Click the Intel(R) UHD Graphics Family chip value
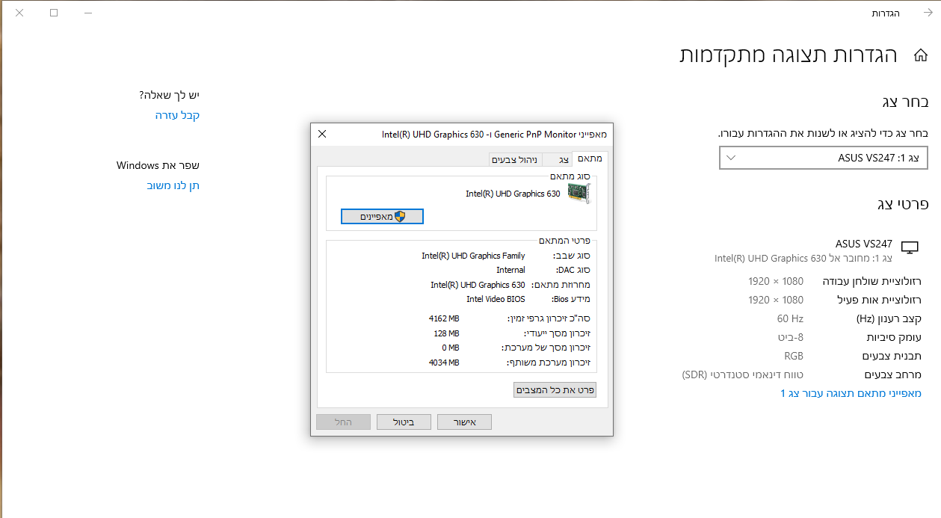The image size is (941, 518). [473, 256]
